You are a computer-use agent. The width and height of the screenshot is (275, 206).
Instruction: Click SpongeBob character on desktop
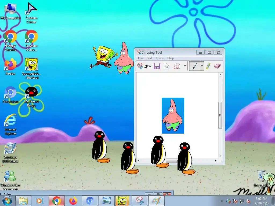[x=104, y=57]
